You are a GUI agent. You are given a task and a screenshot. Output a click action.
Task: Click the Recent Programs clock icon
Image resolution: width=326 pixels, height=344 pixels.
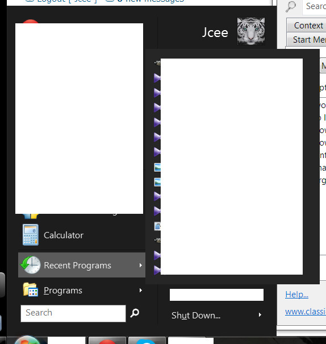[x=31, y=265]
